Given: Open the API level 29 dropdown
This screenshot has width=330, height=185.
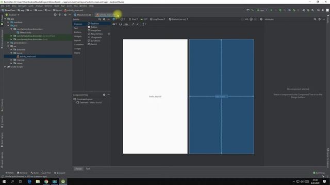Looking at the screenshot, I should [144, 19].
